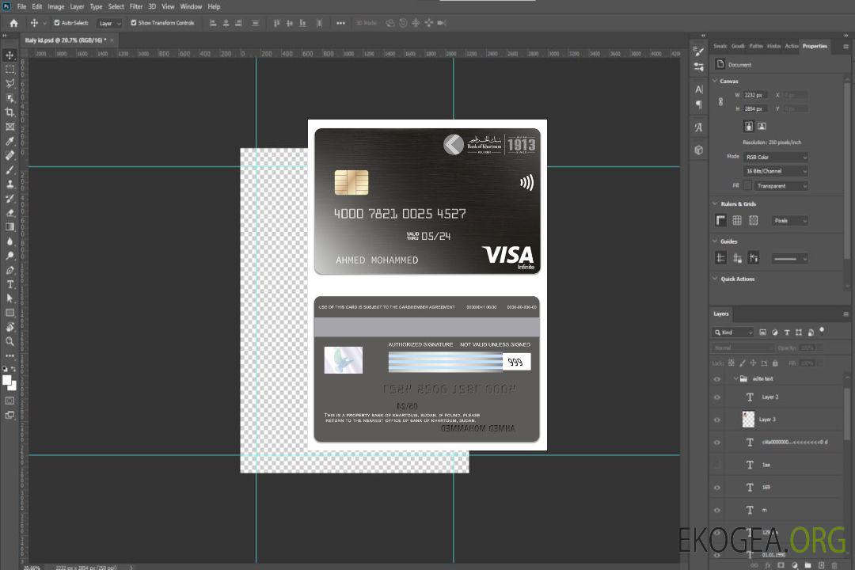This screenshot has width=855, height=570.
Task: Select the Move tool in the left toolbar
Action: 9,55
